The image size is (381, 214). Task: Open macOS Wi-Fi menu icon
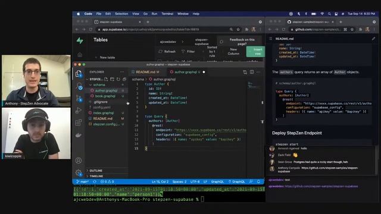(x=322, y=14)
